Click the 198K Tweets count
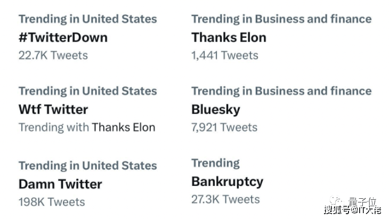Viewport: 389px width, 219px height. 51,202
